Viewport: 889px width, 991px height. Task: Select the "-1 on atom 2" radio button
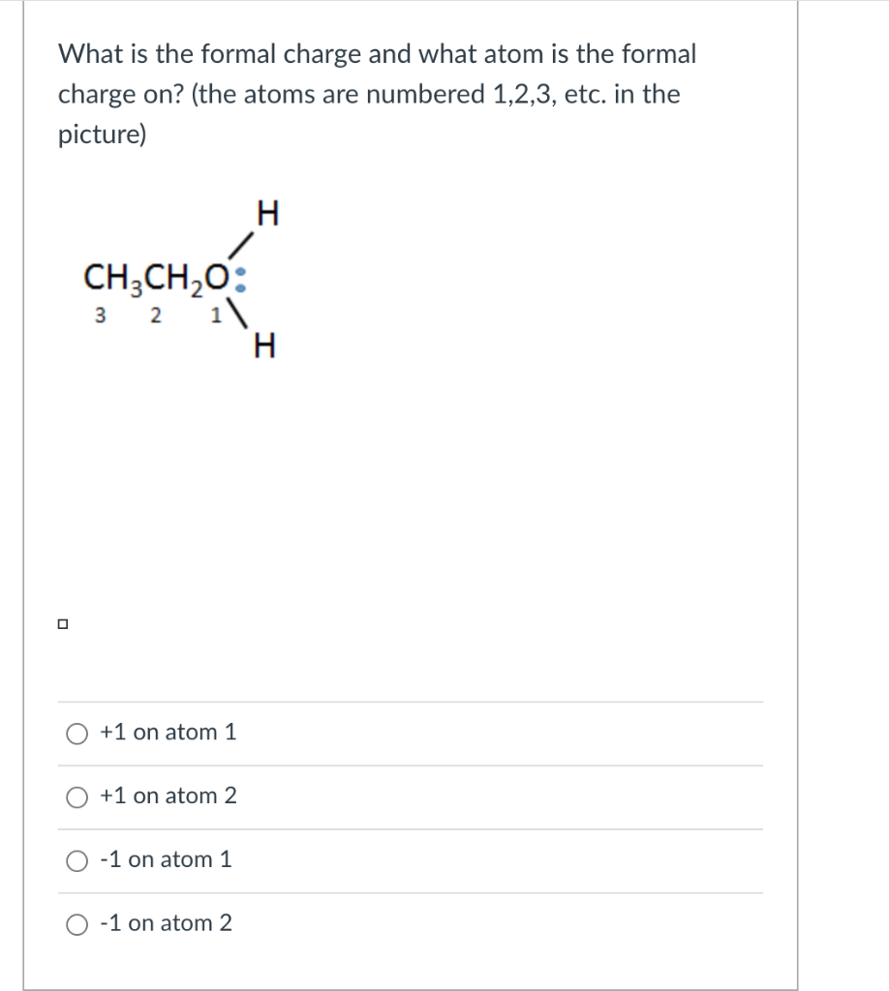pos(76,924)
